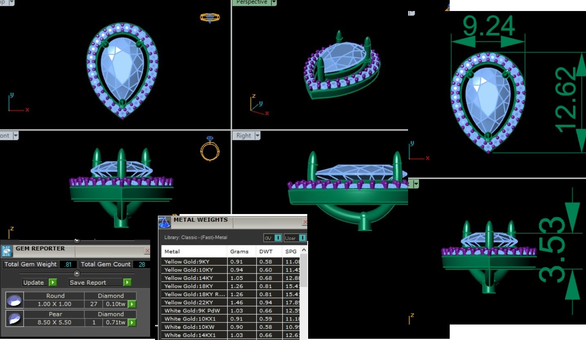This screenshot has width=586, height=340.
Task: Select the Yellow Gold:9KY row
Action: 231,262
